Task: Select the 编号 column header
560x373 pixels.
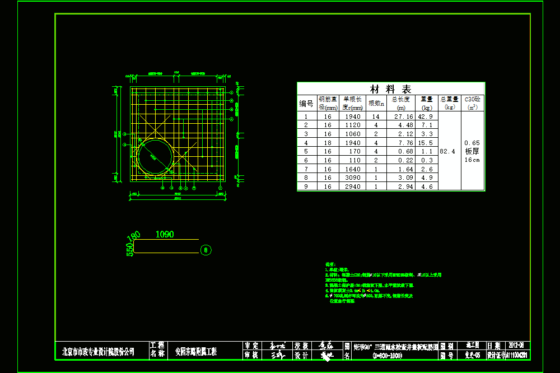Action: [x=306, y=104]
